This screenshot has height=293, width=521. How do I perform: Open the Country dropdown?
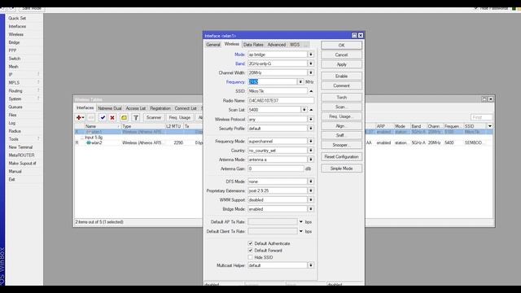coord(311,151)
